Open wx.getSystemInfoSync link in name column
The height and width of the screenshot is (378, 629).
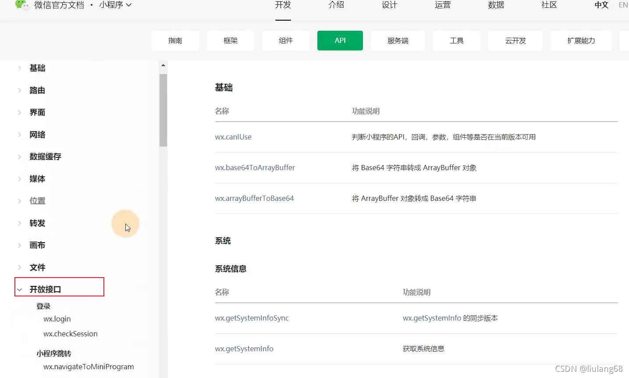[x=252, y=318]
